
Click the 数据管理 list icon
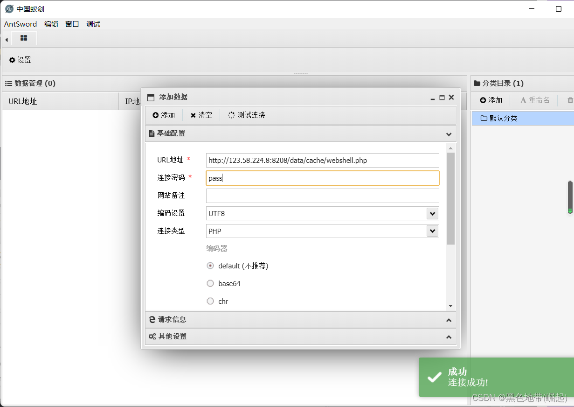pos(8,84)
